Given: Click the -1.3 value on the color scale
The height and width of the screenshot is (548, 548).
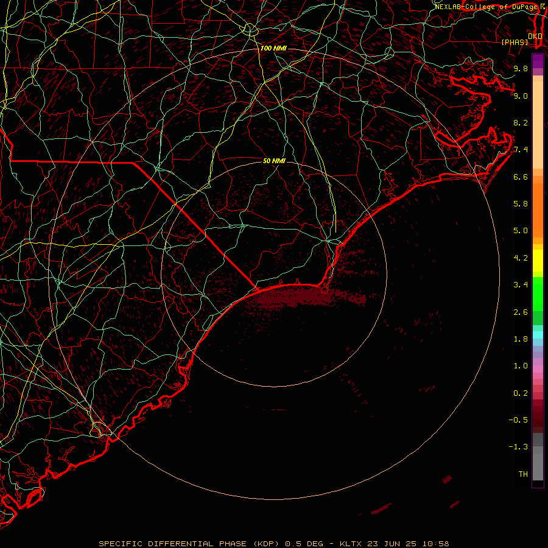Looking at the screenshot, I should [518, 447].
